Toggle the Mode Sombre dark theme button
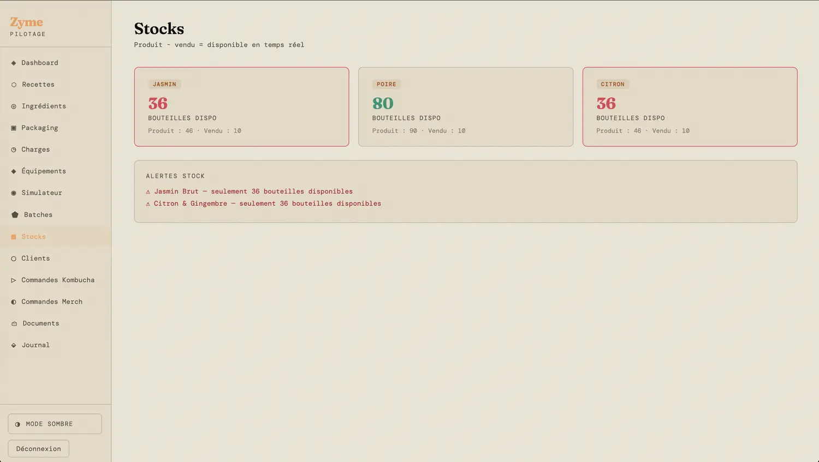Image resolution: width=819 pixels, height=462 pixels. coord(55,424)
